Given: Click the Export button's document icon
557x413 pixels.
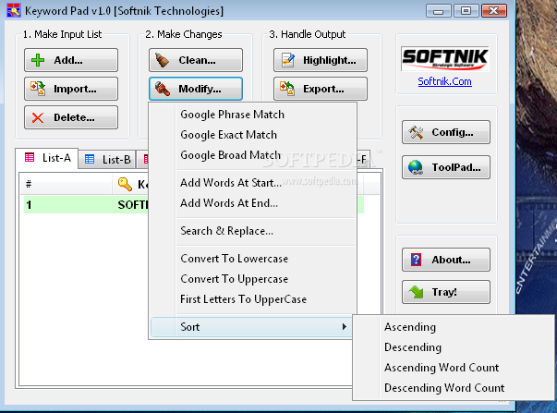Looking at the screenshot, I should click(287, 89).
